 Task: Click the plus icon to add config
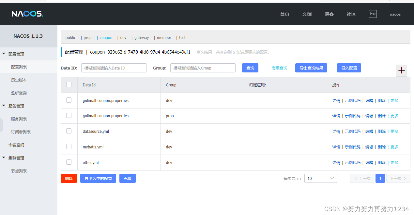(402, 70)
